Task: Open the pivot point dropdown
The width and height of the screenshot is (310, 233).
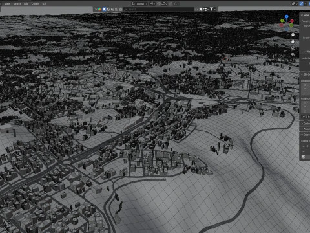Action: tap(152, 4)
